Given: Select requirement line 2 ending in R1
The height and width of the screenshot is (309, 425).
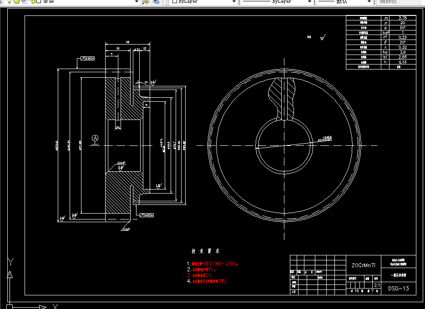Looking at the screenshot, I should click(201, 269).
